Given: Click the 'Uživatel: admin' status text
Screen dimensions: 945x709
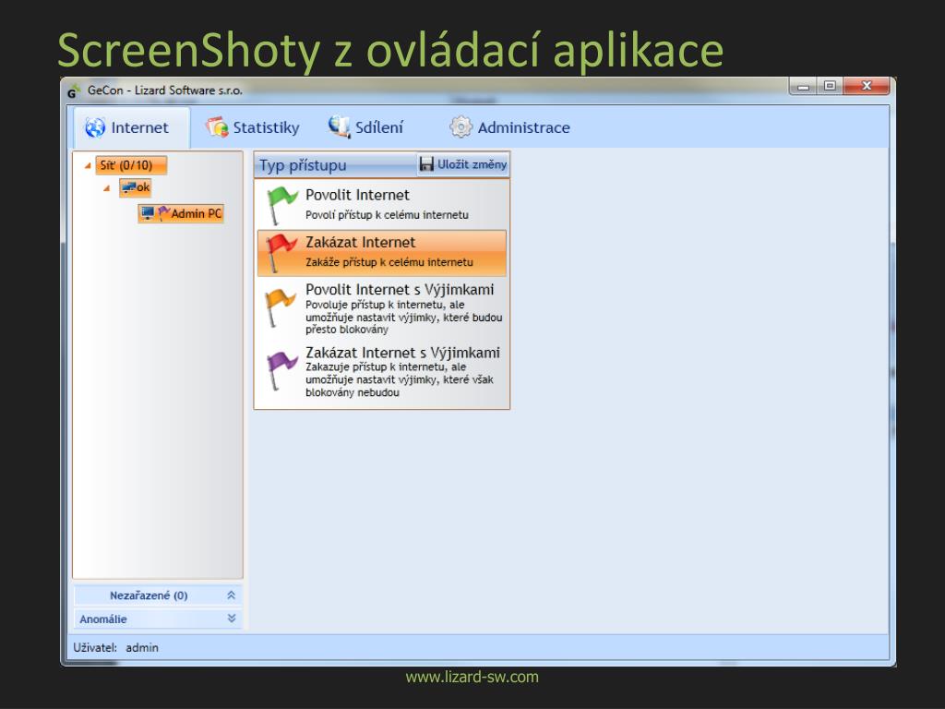Looking at the screenshot, I should 115,647.
